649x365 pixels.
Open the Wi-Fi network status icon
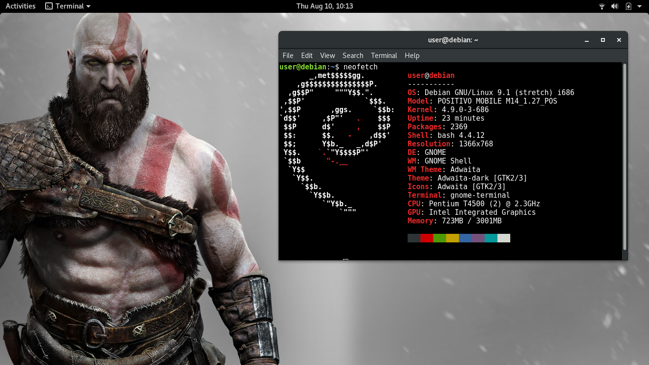point(602,6)
